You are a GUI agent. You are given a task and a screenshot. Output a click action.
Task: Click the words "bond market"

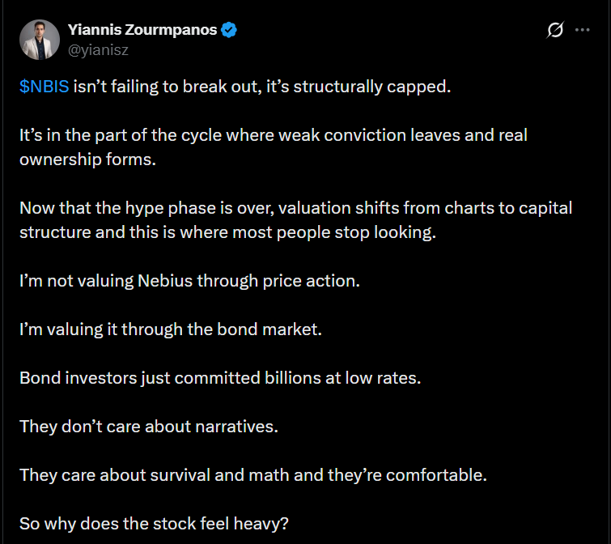coord(278,329)
